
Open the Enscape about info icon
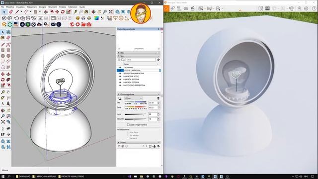click(x=59, y=24)
